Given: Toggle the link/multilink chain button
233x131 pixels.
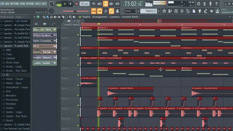Looking at the screenshot, I should click(x=111, y=11).
